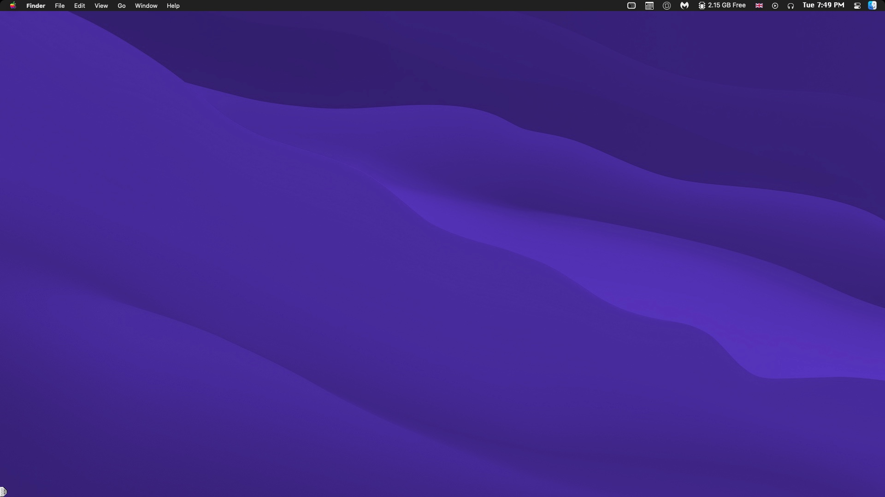Click the headphones audio icon
Screen dimensions: 885x497
(x=791, y=6)
